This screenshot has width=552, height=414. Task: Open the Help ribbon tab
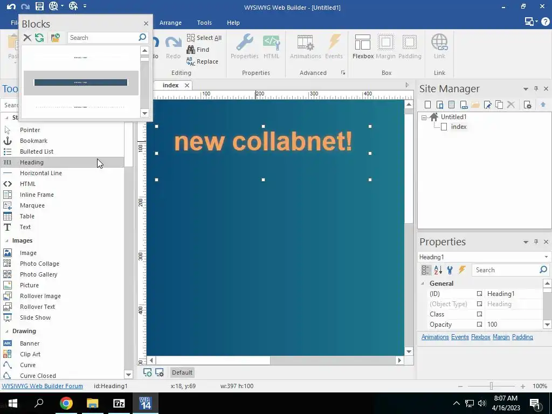[233, 23]
